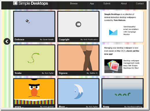Viewport: 150px width, 111px height.
Task: Click author credit Bundlesomething
Action: [x=133, y=107]
